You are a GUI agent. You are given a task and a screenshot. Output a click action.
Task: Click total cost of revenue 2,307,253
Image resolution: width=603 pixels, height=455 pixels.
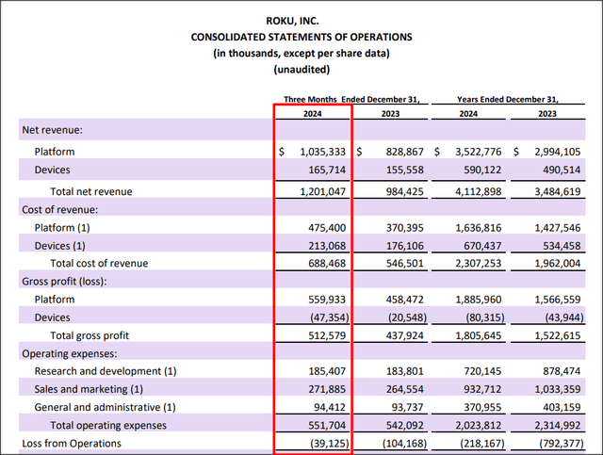pos(479,264)
